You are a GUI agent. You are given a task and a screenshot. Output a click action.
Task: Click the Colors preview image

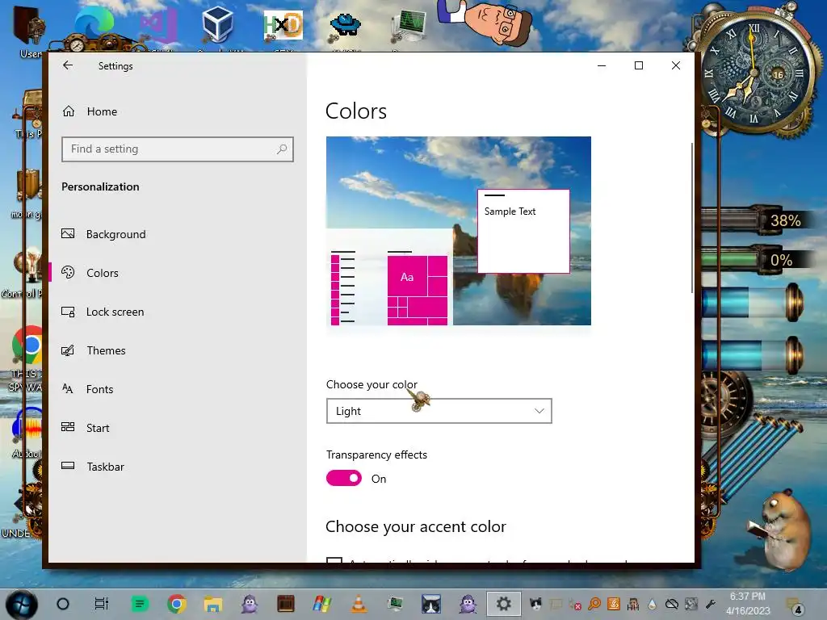tap(459, 230)
